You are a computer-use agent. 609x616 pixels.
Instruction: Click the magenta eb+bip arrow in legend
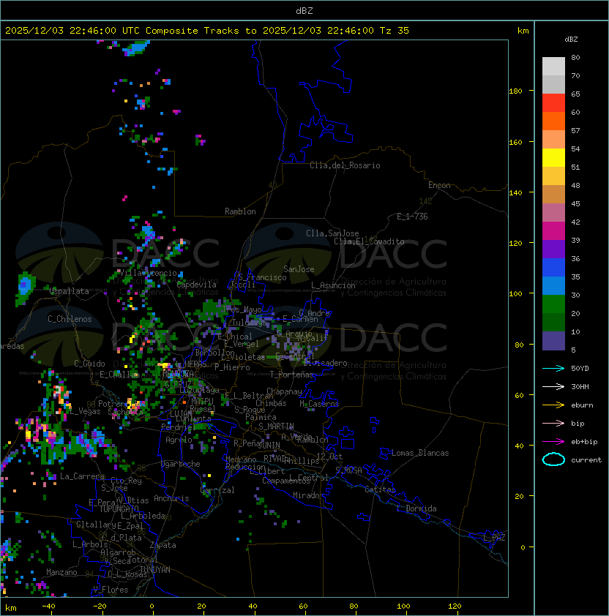(553, 442)
